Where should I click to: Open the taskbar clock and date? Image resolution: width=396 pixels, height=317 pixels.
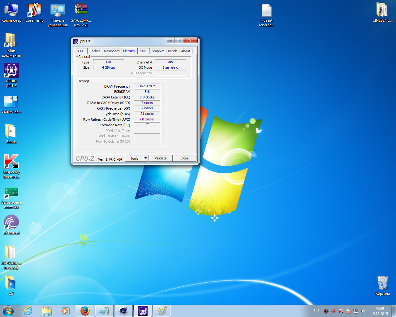coord(380,311)
